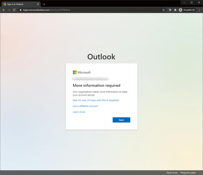Open Privacy & cookies in the footer
203x175 pixels.
[x=188, y=173]
